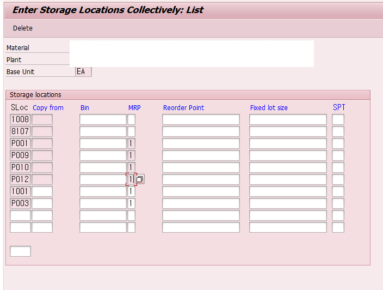Click the SPT field in row 1001
This screenshot has width=383, height=290.
tap(338, 191)
